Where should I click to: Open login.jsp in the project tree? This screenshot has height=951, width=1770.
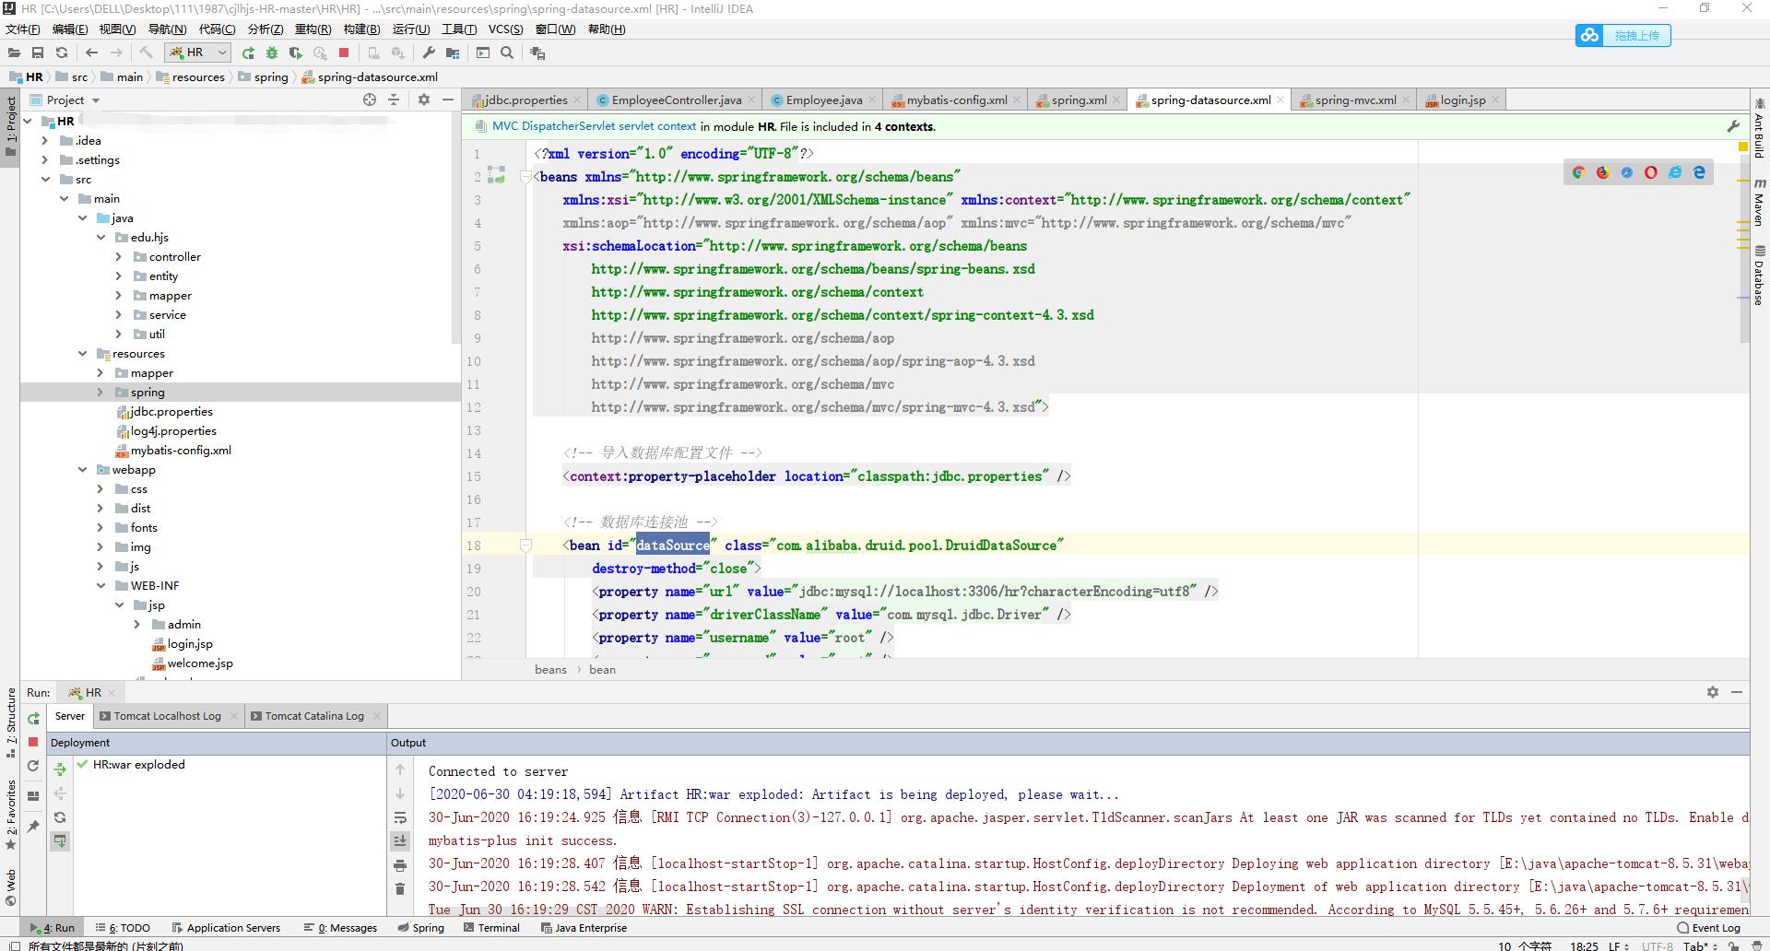(190, 644)
